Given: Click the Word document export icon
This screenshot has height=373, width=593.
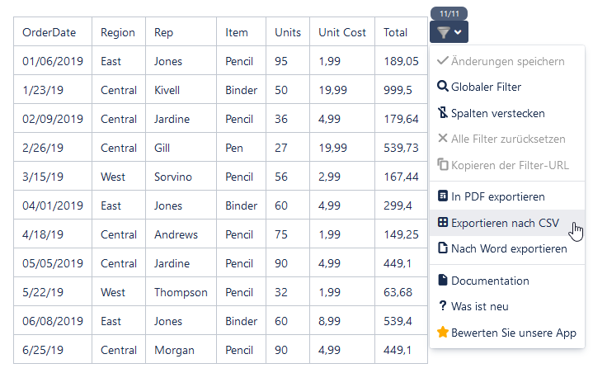Looking at the screenshot, I should pyautogui.click(x=442, y=248).
